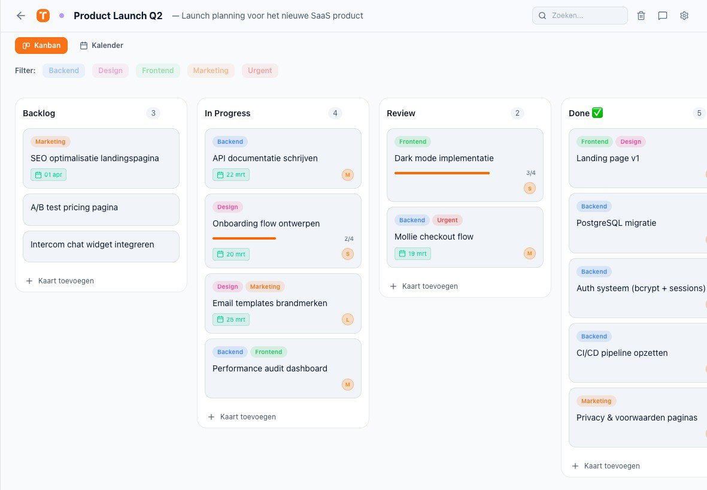The image size is (707, 490).
Task: Click avatar M on the Mollie checkout flow card
Action: tap(529, 253)
